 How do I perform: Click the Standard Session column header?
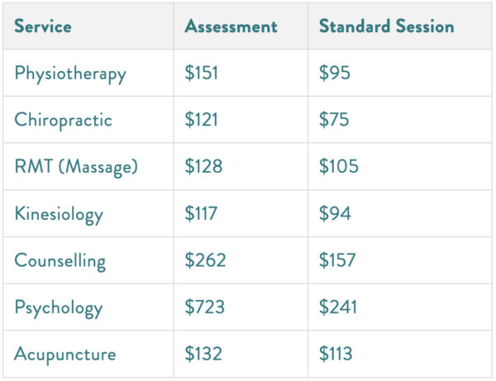click(x=386, y=26)
